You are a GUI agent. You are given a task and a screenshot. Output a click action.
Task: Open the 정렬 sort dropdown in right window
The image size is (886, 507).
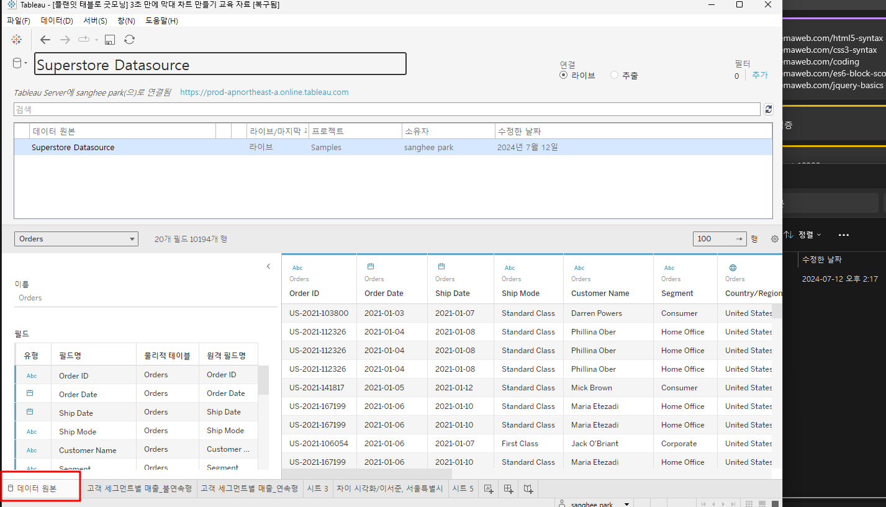pyautogui.click(x=802, y=235)
